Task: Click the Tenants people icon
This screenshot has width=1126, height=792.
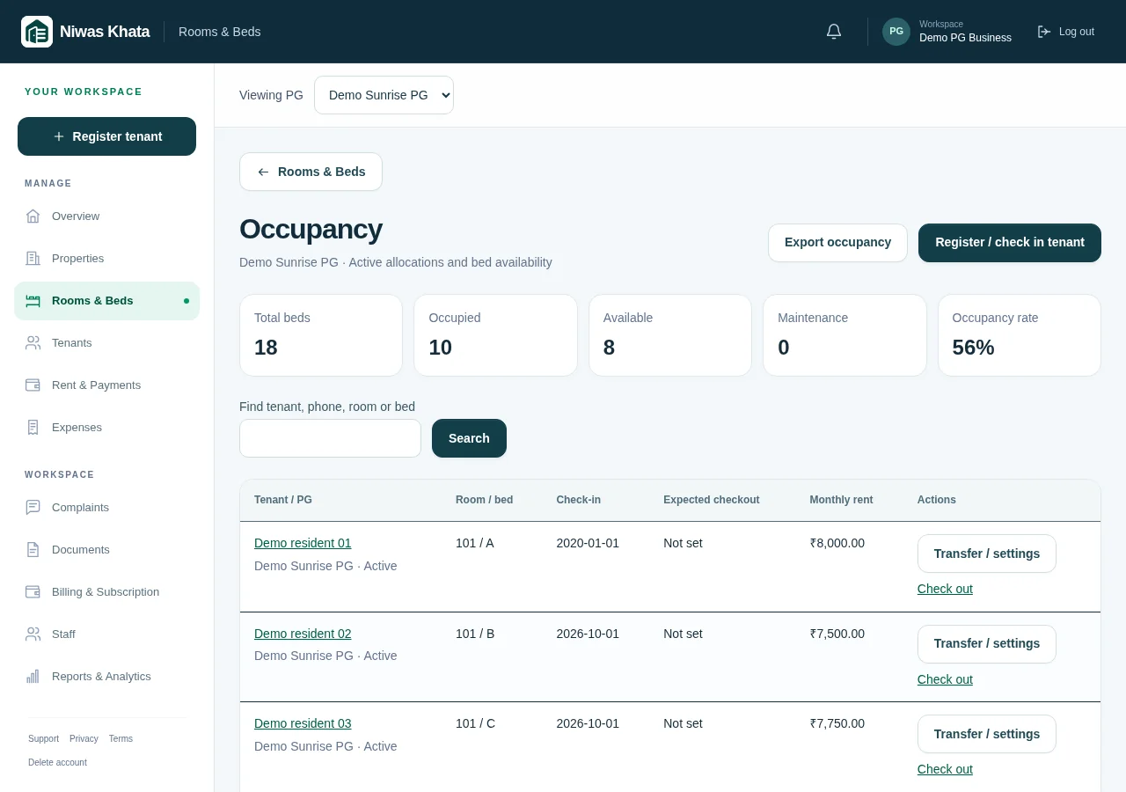Action: pyautogui.click(x=33, y=342)
